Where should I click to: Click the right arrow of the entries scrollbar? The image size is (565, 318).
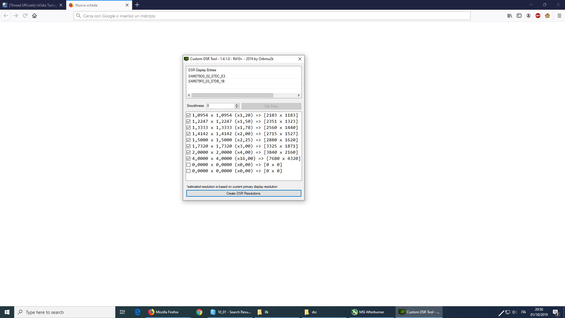[x=298, y=95]
